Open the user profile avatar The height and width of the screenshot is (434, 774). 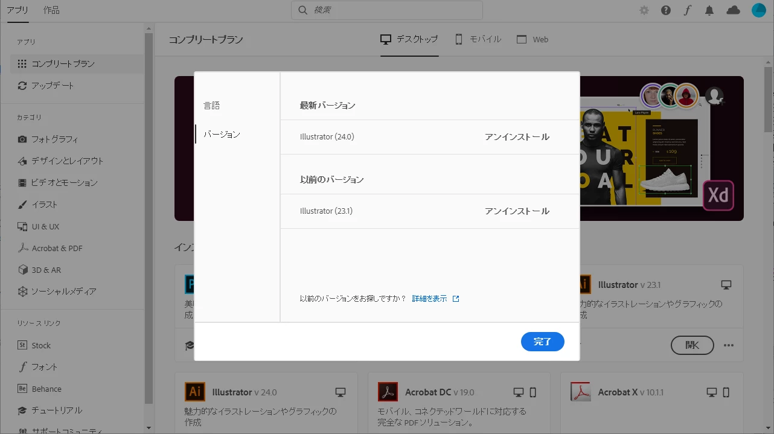(759, 10)
